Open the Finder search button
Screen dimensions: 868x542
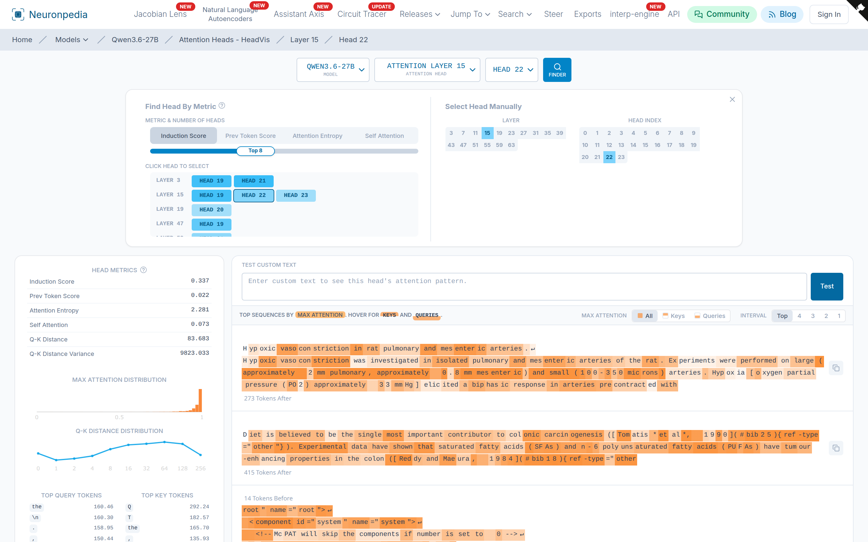pyautogui.click(x=557, y=70)
